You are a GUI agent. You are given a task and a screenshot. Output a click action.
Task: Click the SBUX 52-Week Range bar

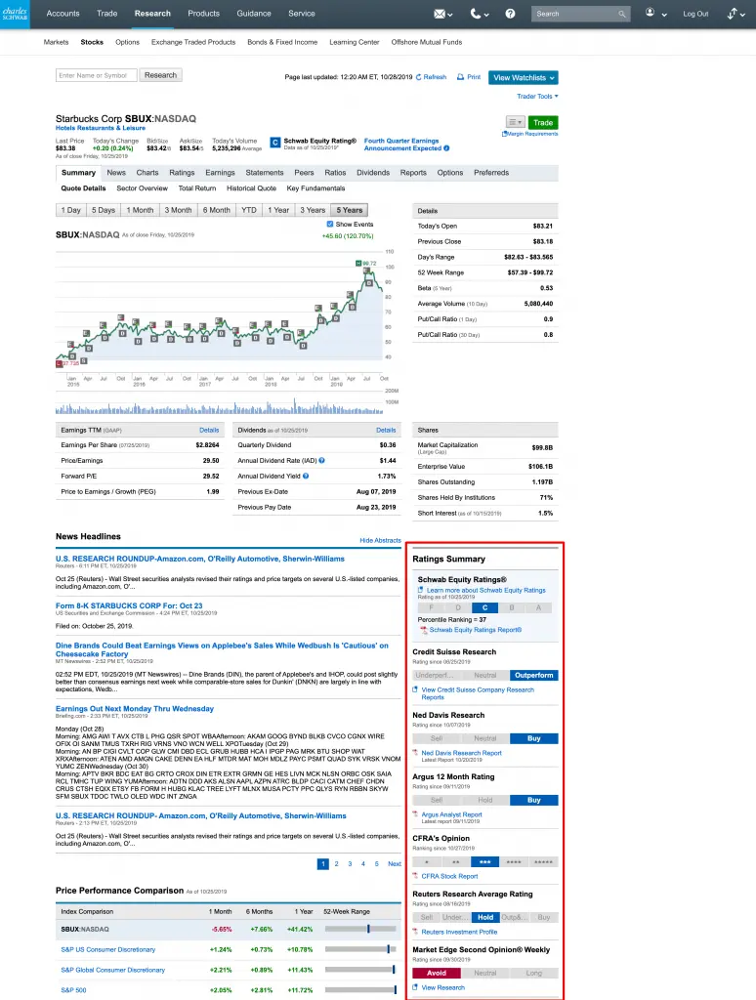[358, 929]
